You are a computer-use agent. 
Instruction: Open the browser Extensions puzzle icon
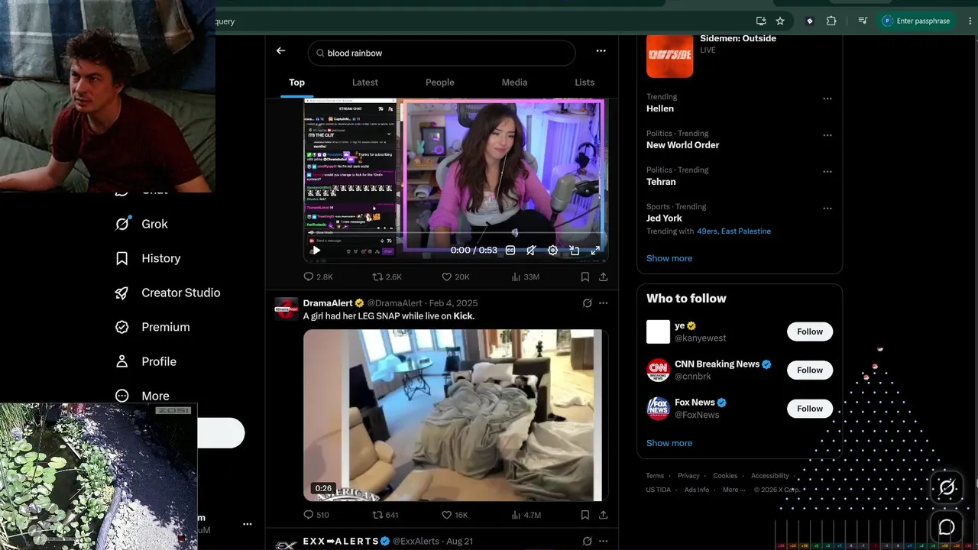pos(831,21)
